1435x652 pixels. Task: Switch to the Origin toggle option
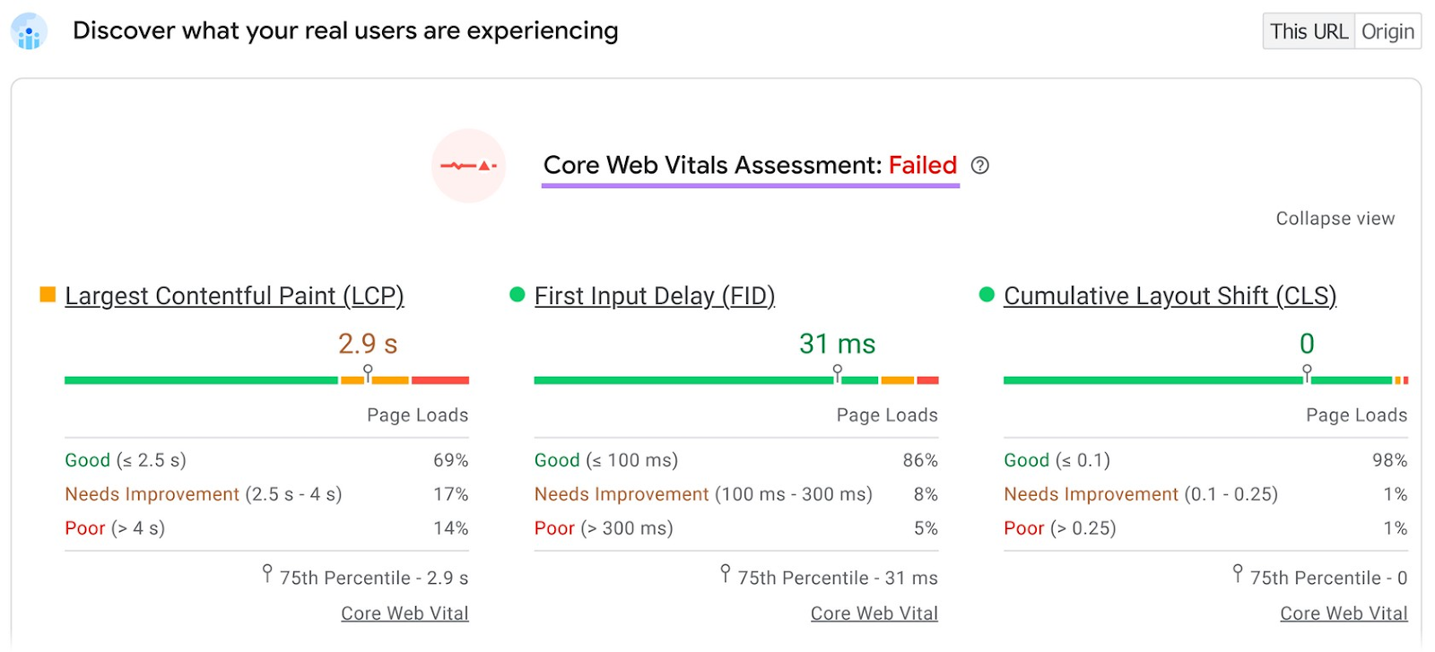pos(1387,30)
